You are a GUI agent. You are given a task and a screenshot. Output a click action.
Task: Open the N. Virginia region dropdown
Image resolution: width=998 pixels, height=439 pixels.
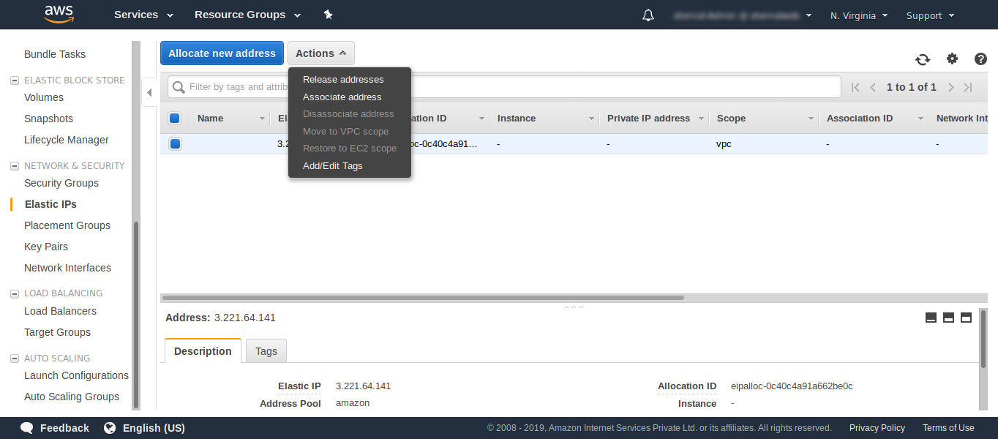pyautogui.click(x=859, y=15)
